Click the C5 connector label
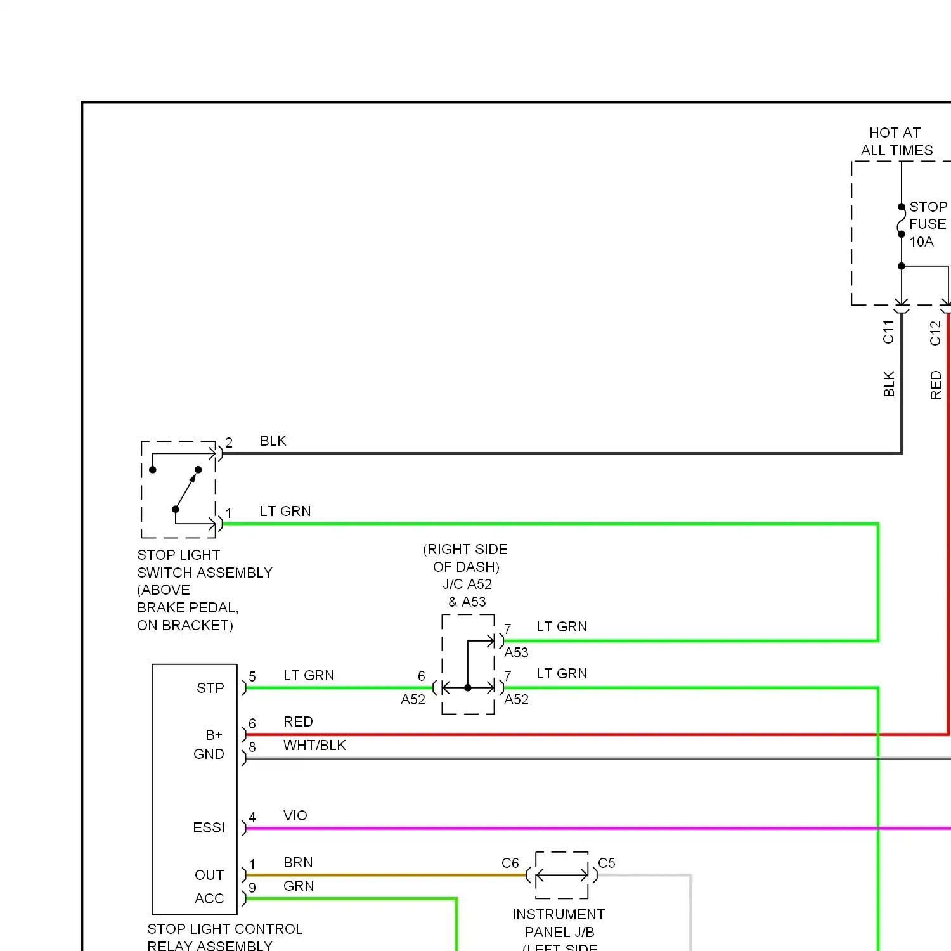 tap(606, 863)
